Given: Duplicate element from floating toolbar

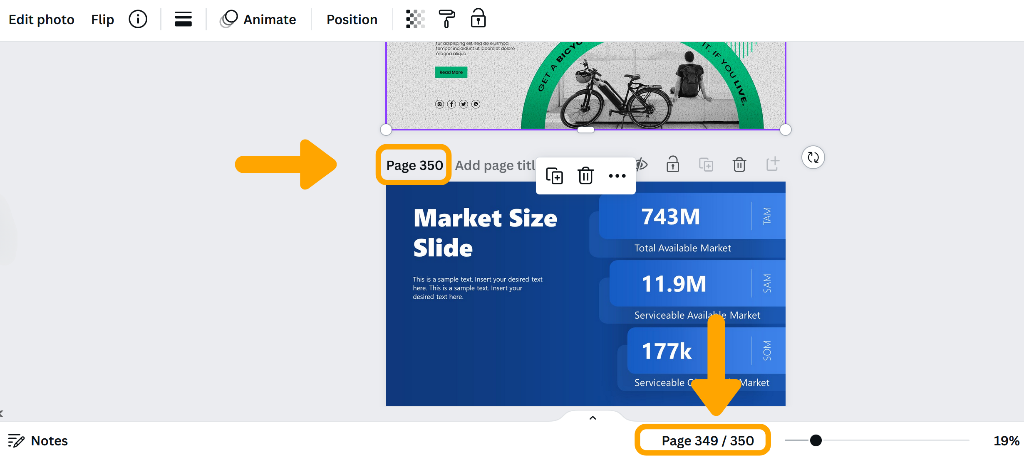Looking at the screenshot, I should (554, 176).
